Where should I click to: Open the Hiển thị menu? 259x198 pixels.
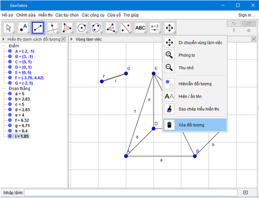pyautogui.click(x=45, y=15)
